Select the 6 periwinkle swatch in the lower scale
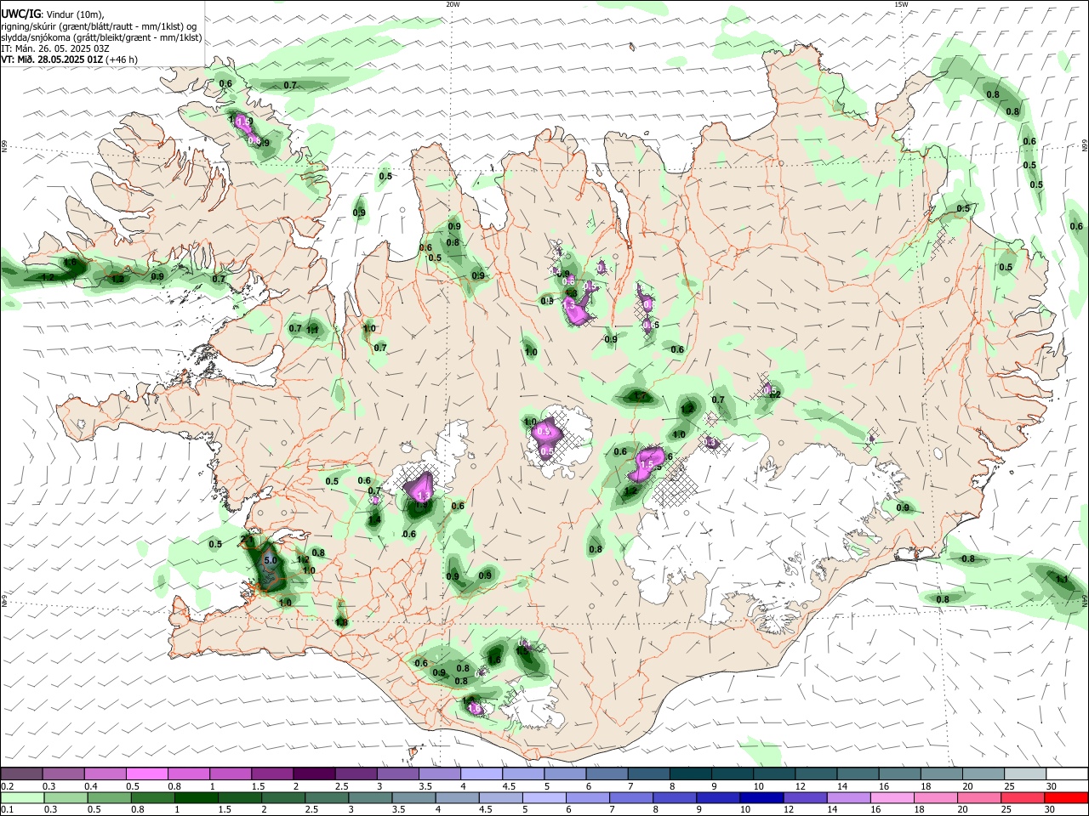1089x816 pixels. tap(586, 797)
